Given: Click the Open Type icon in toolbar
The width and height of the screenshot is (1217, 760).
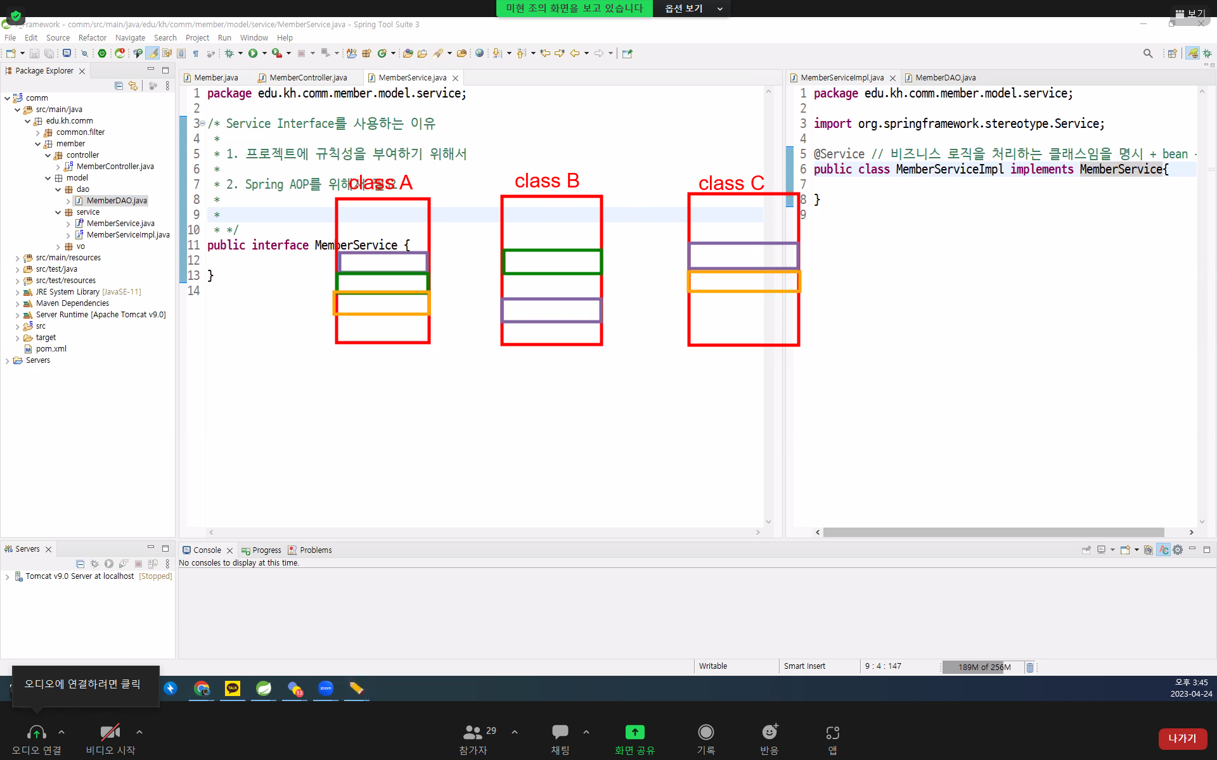Looking at the screenshot, I should point(408,53).
